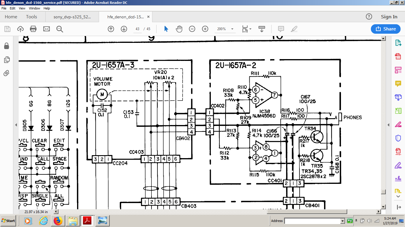Expand more tools chevron in right pane
The height and width of the screenshot is (227, 405).
click(x=398, y=196)
